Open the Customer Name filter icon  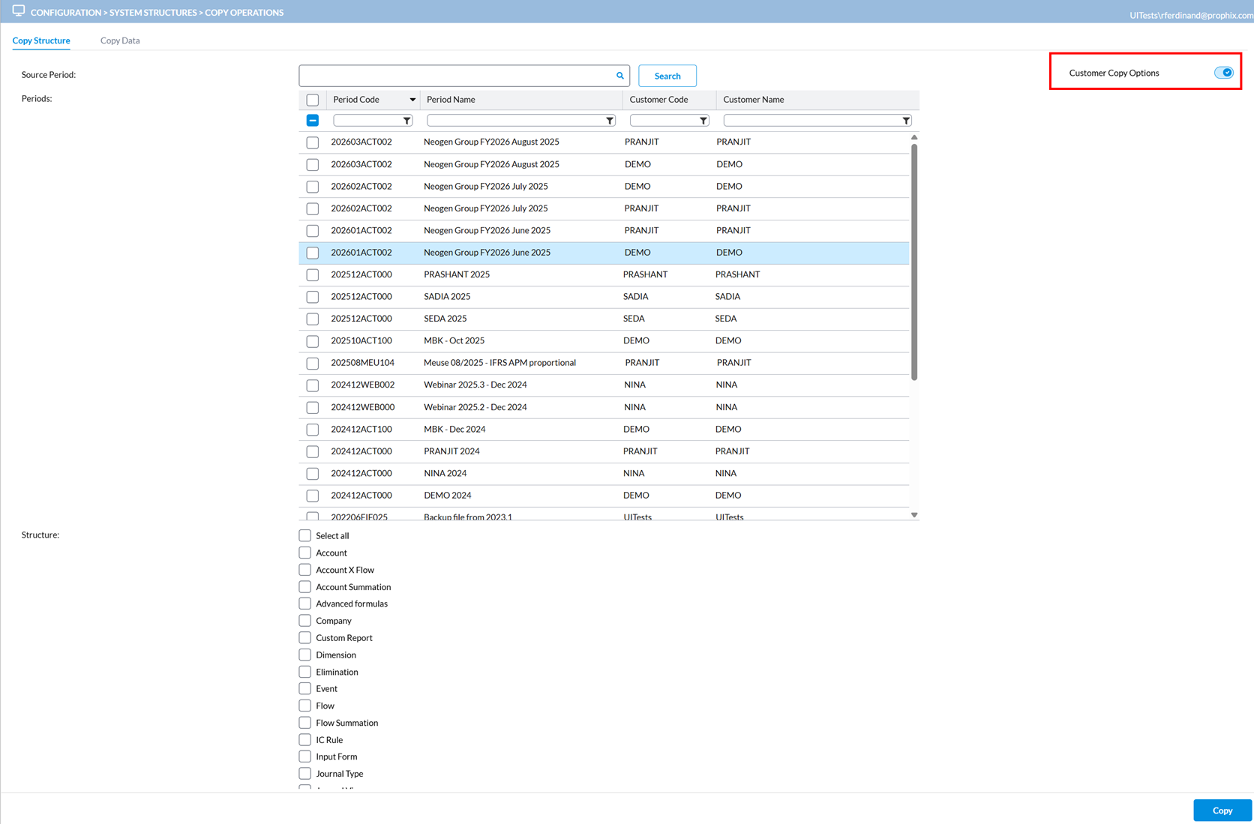pos(906,121)
